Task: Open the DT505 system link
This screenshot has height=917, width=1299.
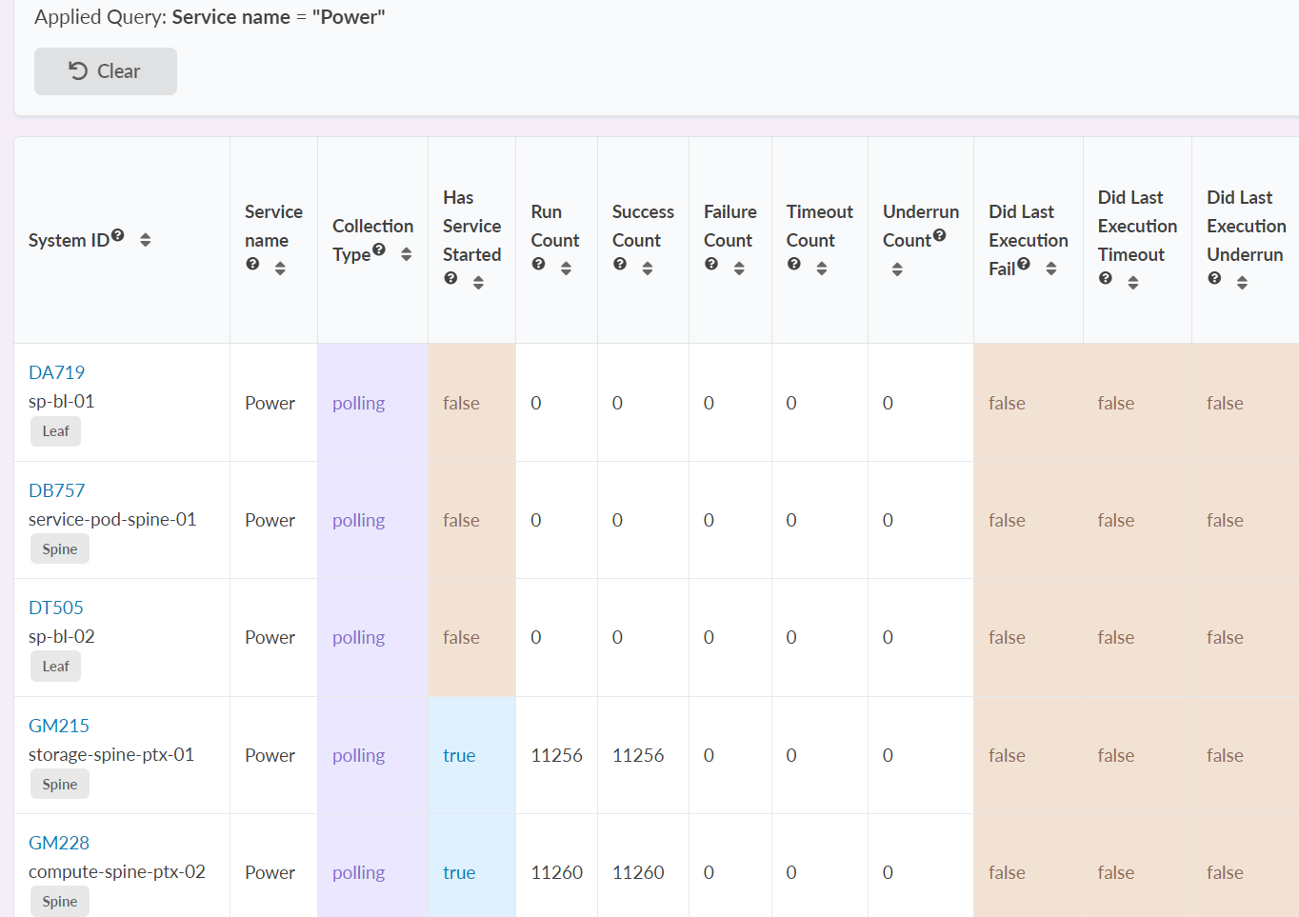Action: pos(56,608)
